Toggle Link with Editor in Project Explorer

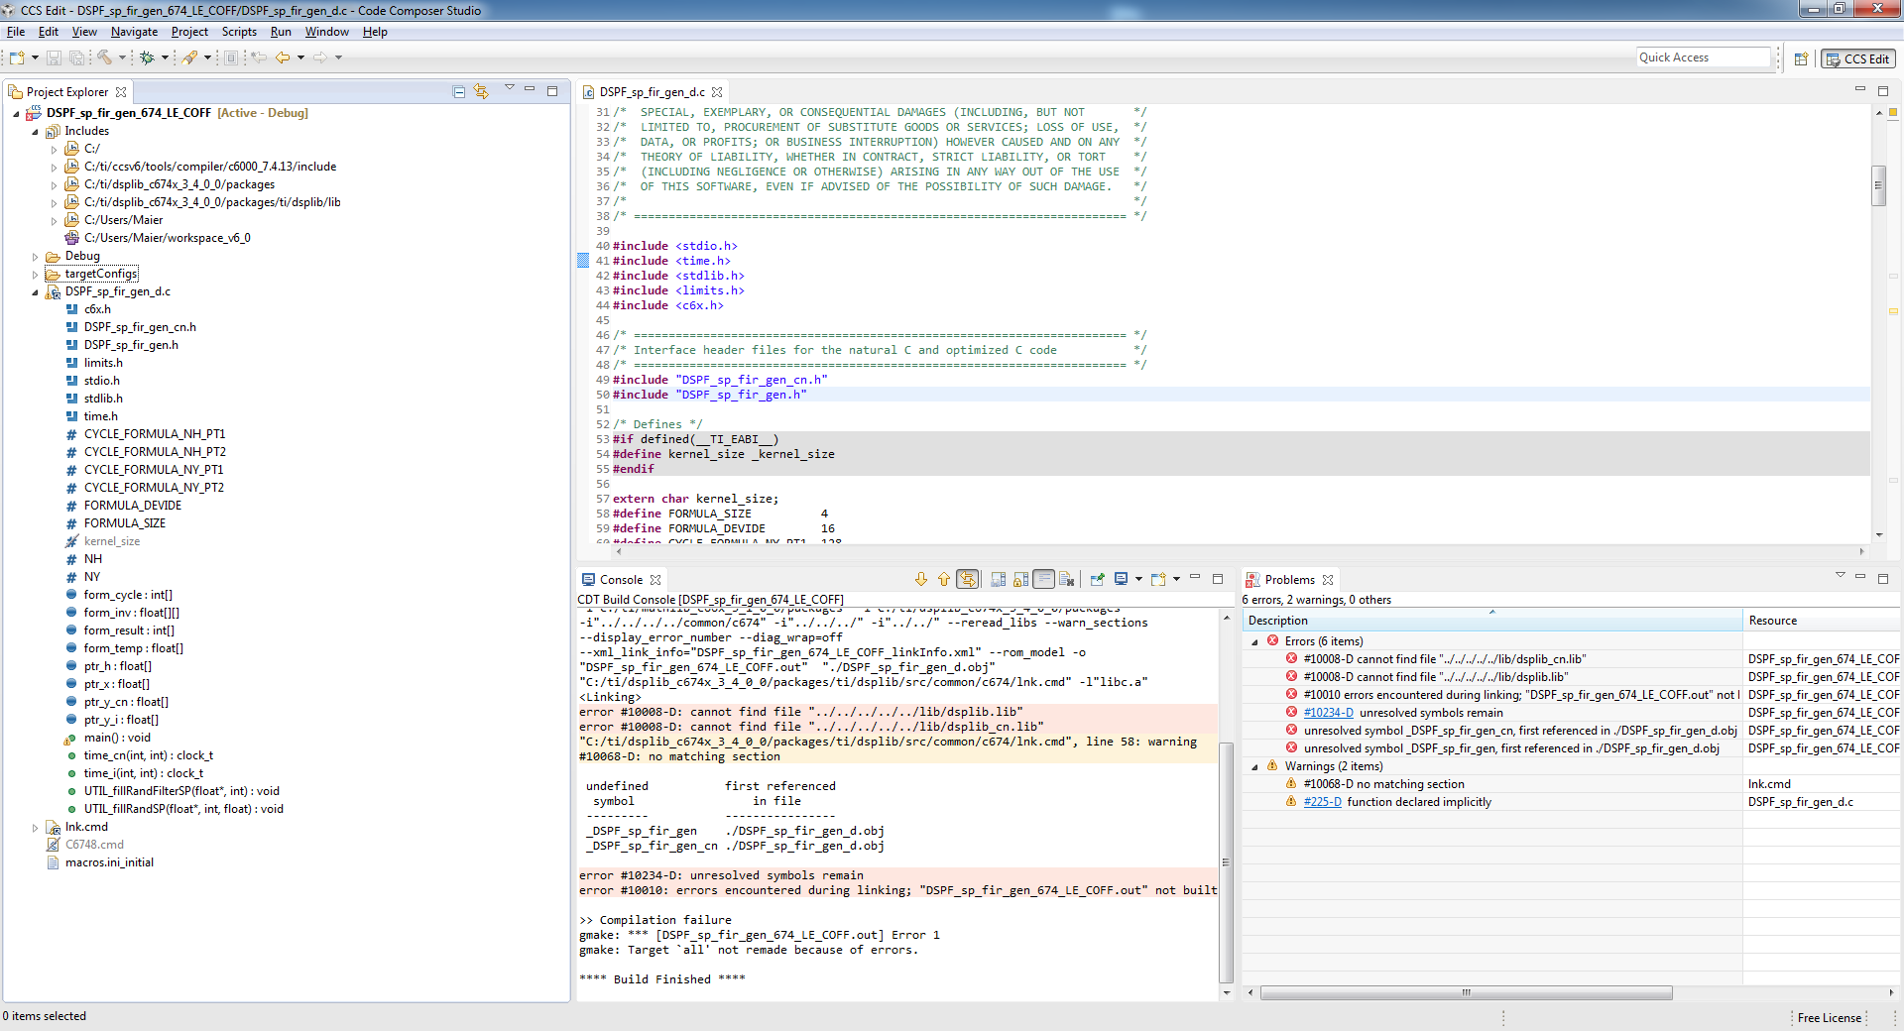click(x=481, y=92)
